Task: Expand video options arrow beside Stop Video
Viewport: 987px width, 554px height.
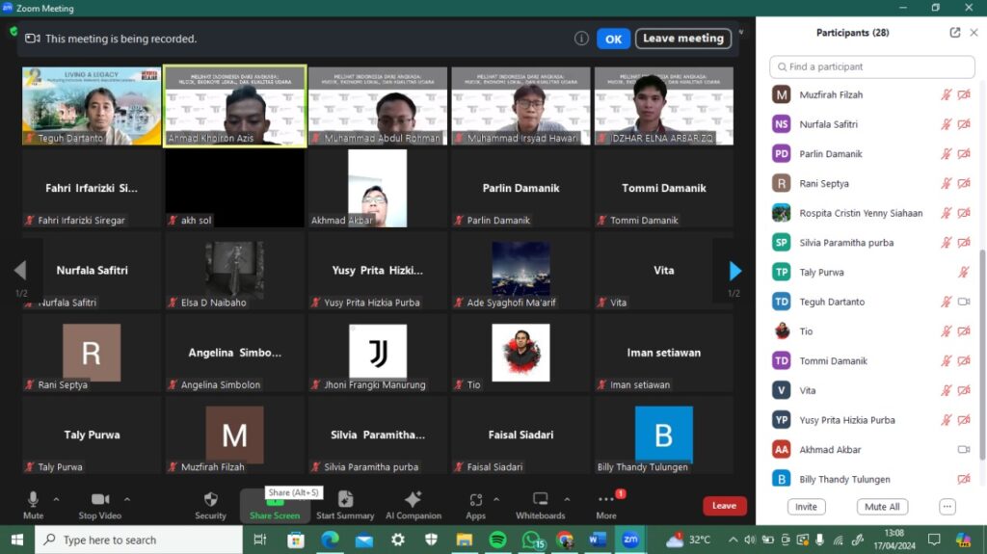Action: pyautogui.click(x=125, y=499)
